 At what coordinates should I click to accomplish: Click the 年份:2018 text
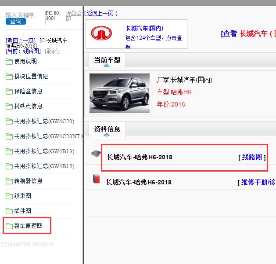coord(171,104)
